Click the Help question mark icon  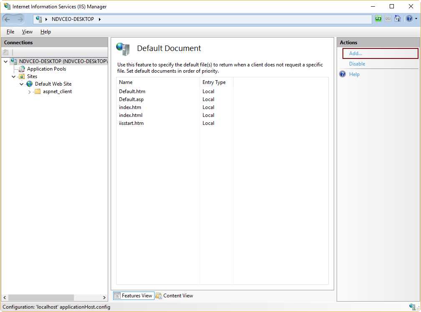pyautogui.click(x=408, y=19)
